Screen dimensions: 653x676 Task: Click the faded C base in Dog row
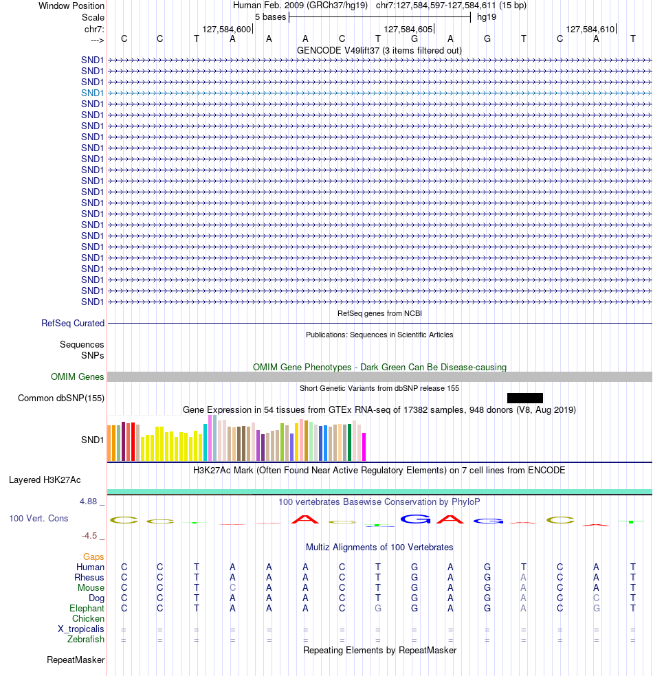596,598
